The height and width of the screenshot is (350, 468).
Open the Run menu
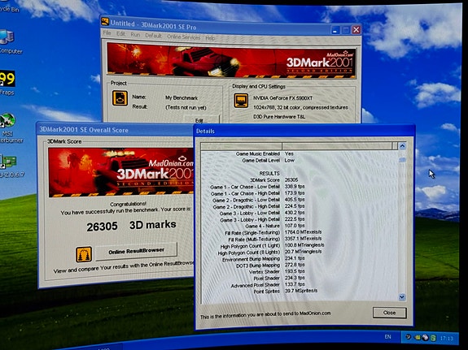point(135,35)
